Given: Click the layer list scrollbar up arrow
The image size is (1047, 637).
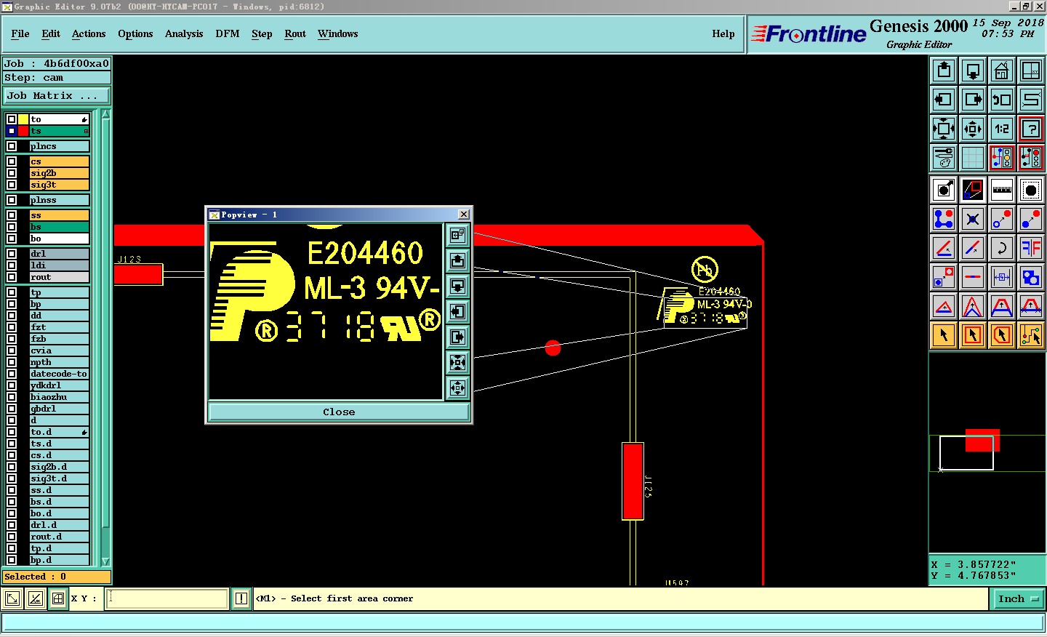Looking at the screenshot, I should click(x=105, y=114).
